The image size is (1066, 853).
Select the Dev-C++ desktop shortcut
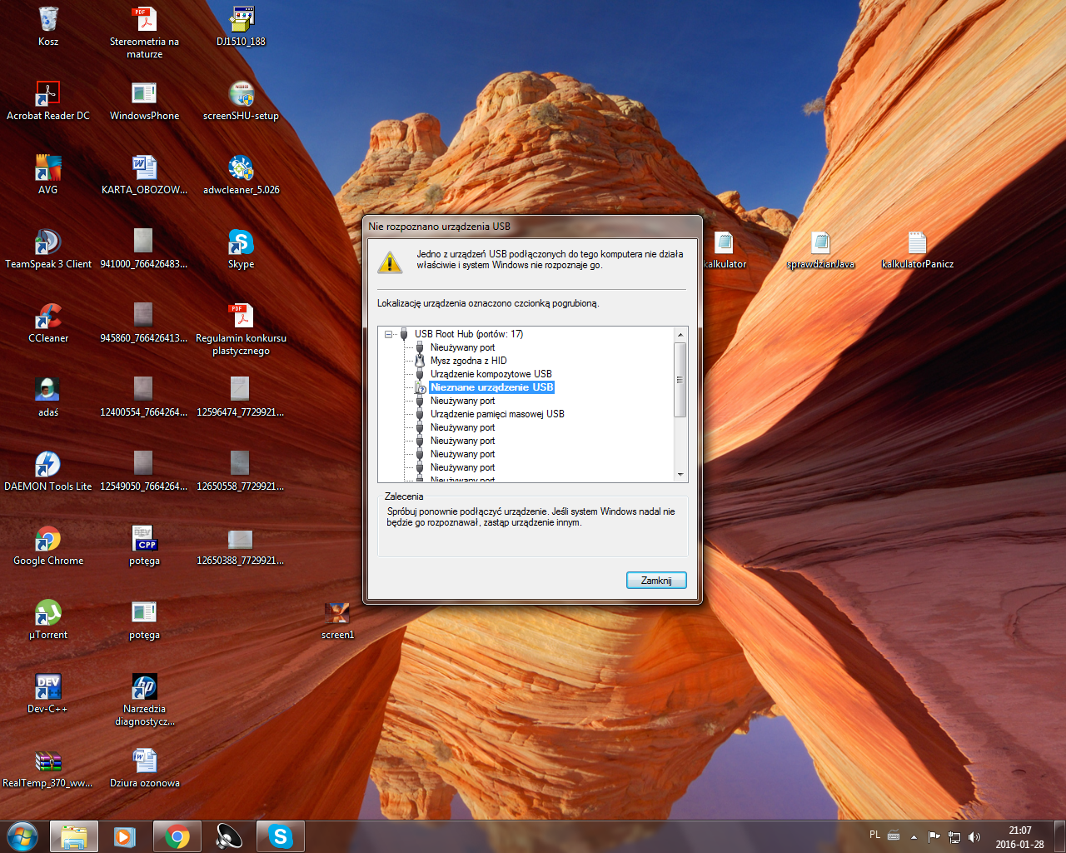click(48, 687)
